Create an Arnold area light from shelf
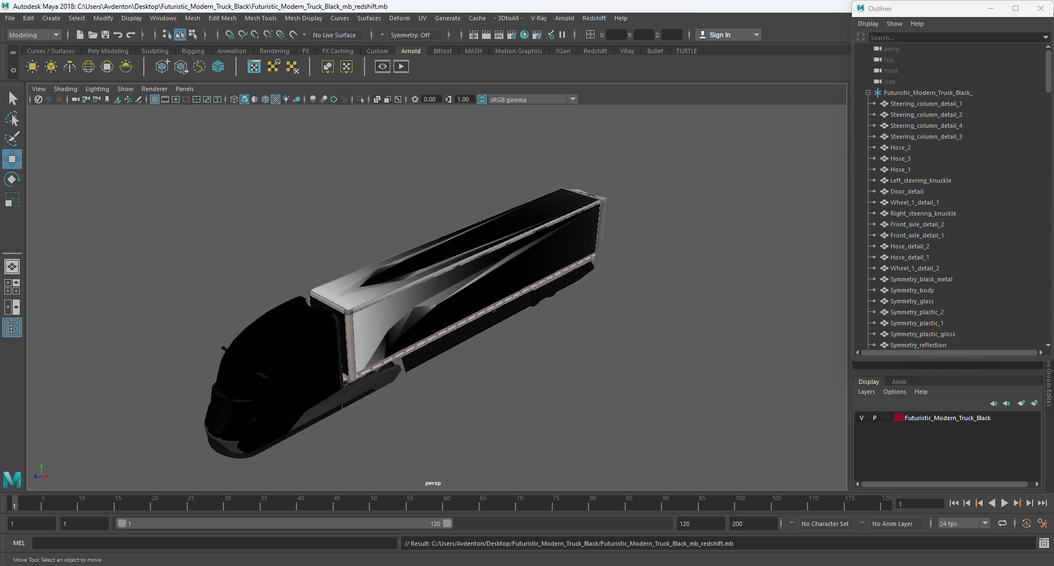The width and height of the screenshot is (1054, 566). click(x=32, y=67)
